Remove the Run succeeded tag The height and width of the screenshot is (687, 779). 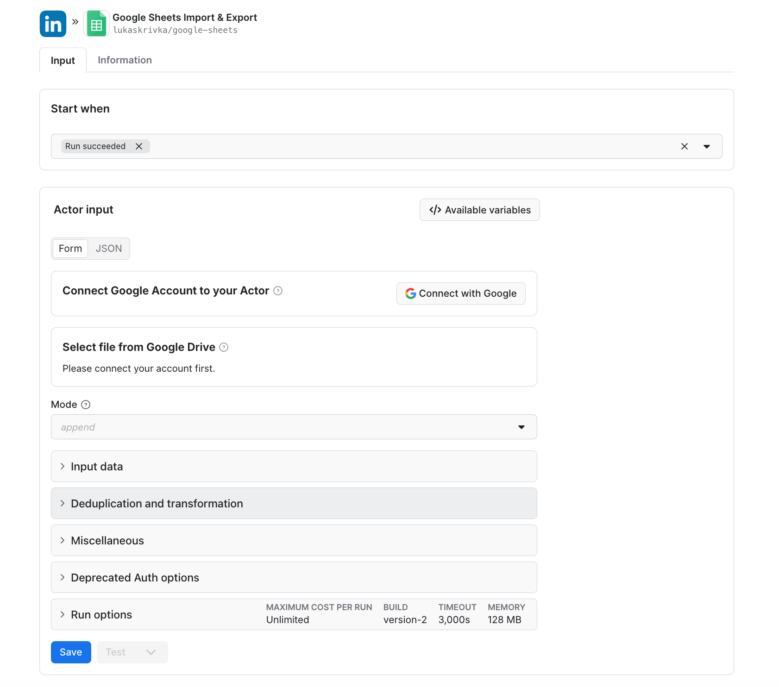[x=139, y=146]
